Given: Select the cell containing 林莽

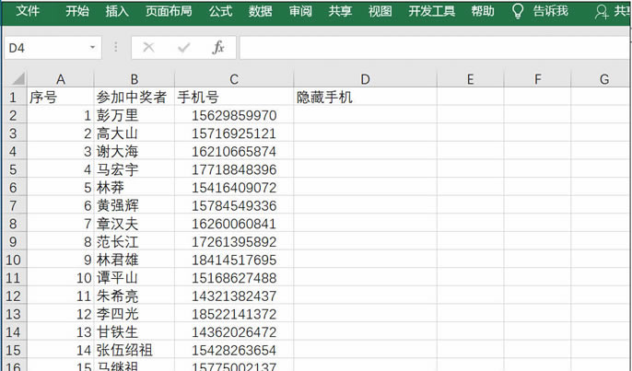Looking at the screenshot, I should [135, 188].
